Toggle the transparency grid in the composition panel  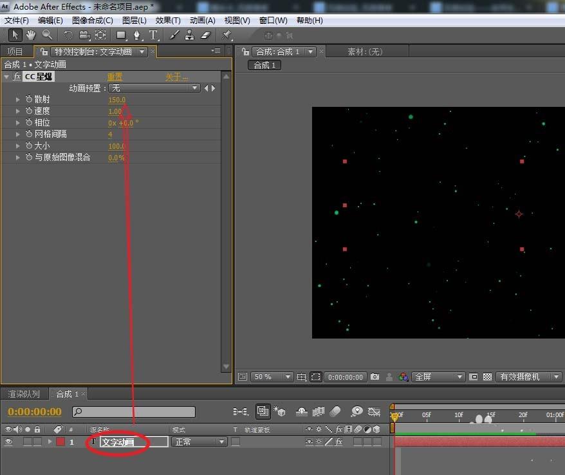pos(486,378)
